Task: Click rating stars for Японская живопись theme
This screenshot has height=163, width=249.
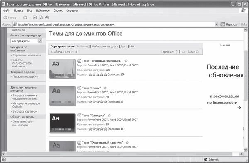Action: point(98,74)
